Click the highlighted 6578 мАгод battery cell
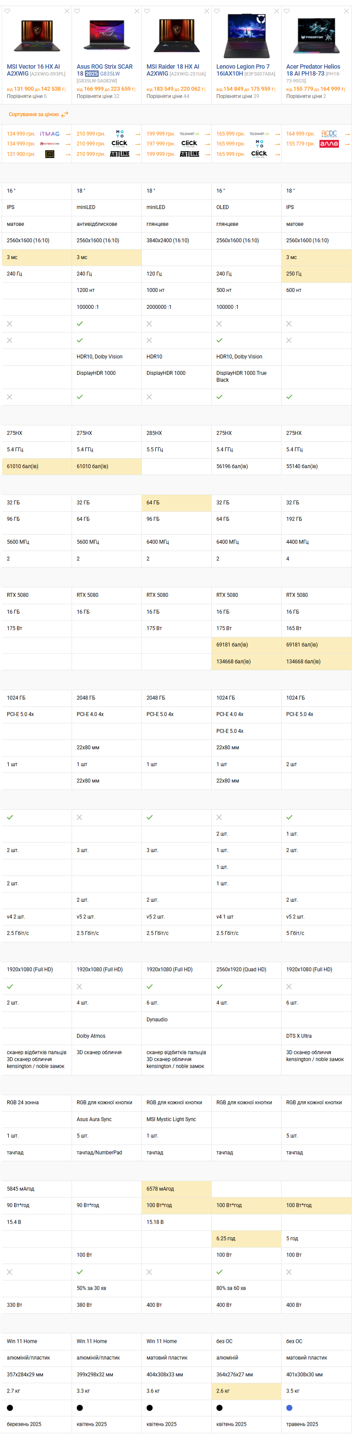Viewport: 354px width, 1444px height. (x=176, y=1188)
